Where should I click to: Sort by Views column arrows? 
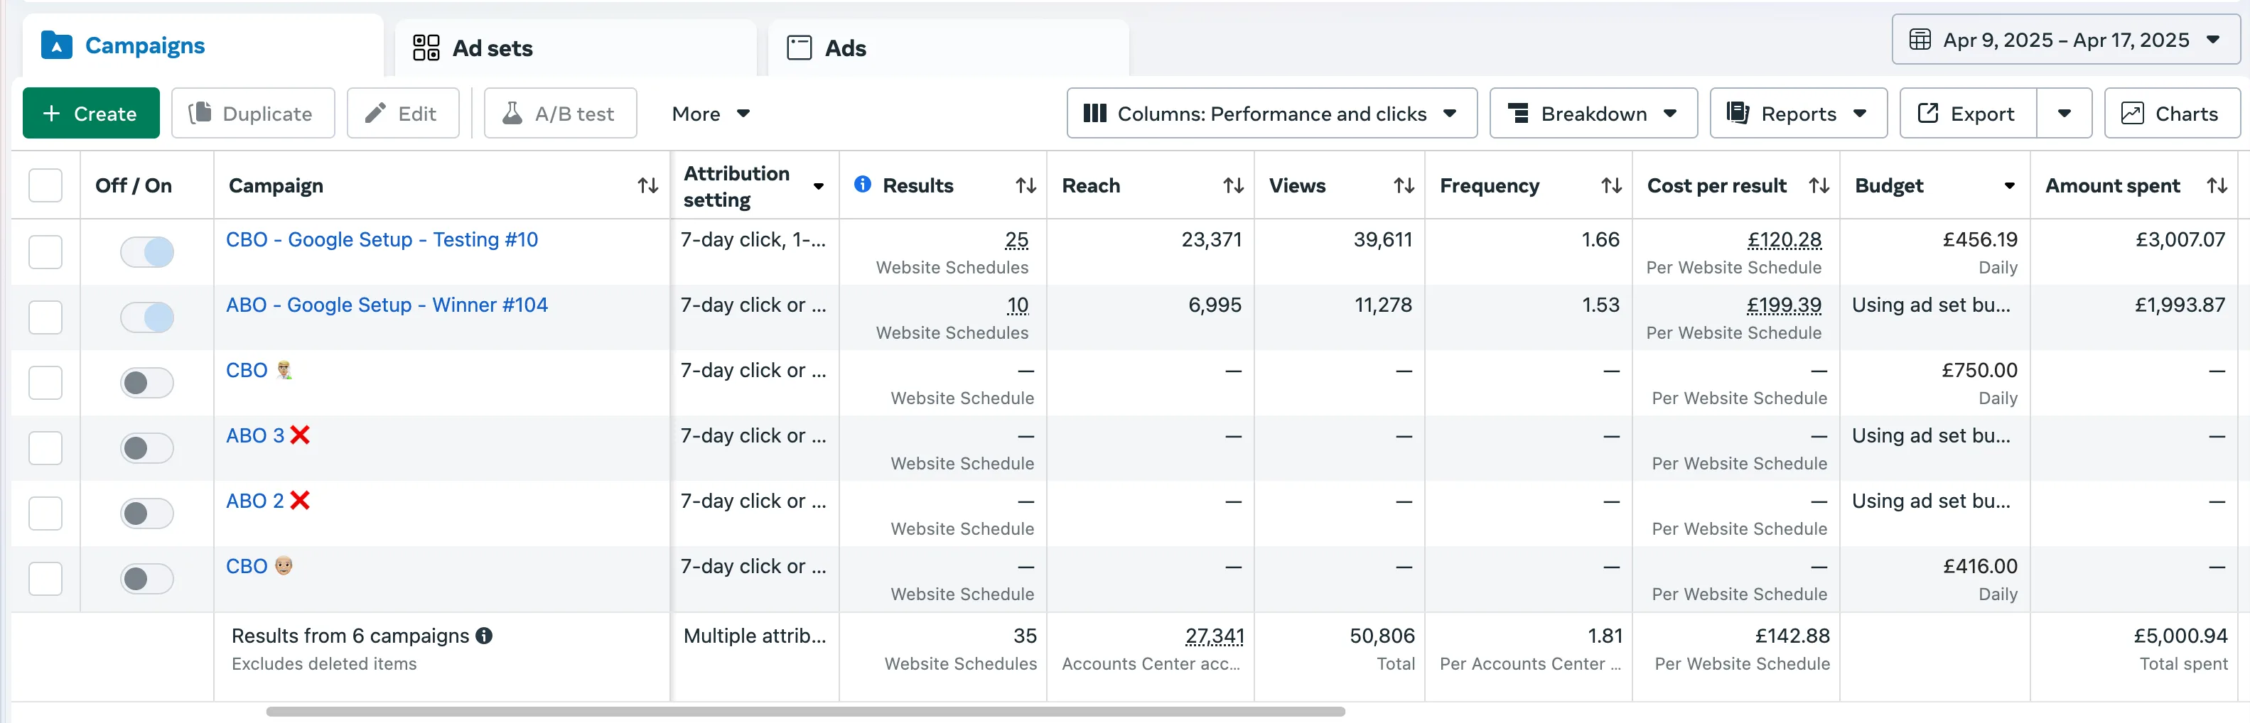tap(1403, 185)
